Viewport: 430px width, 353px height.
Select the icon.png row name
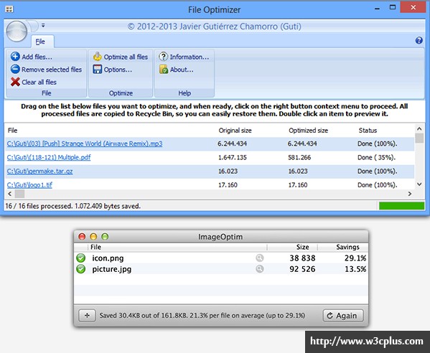[x=108, y=258]
